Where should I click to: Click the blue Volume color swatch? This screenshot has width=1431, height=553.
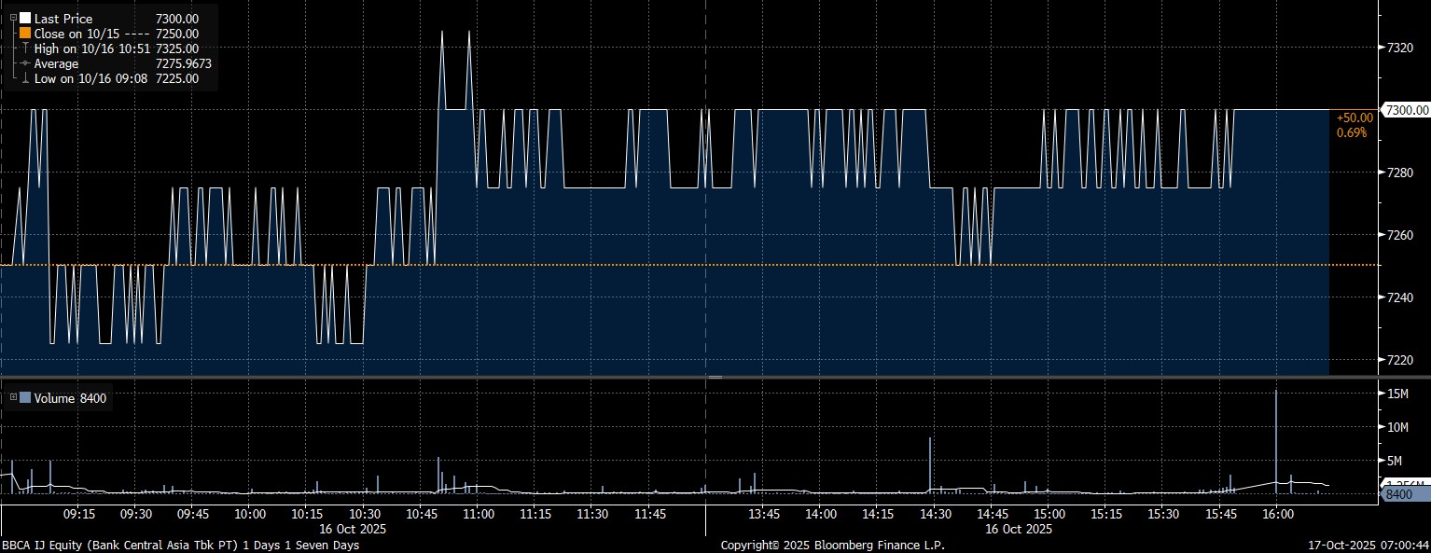point(25,398)
